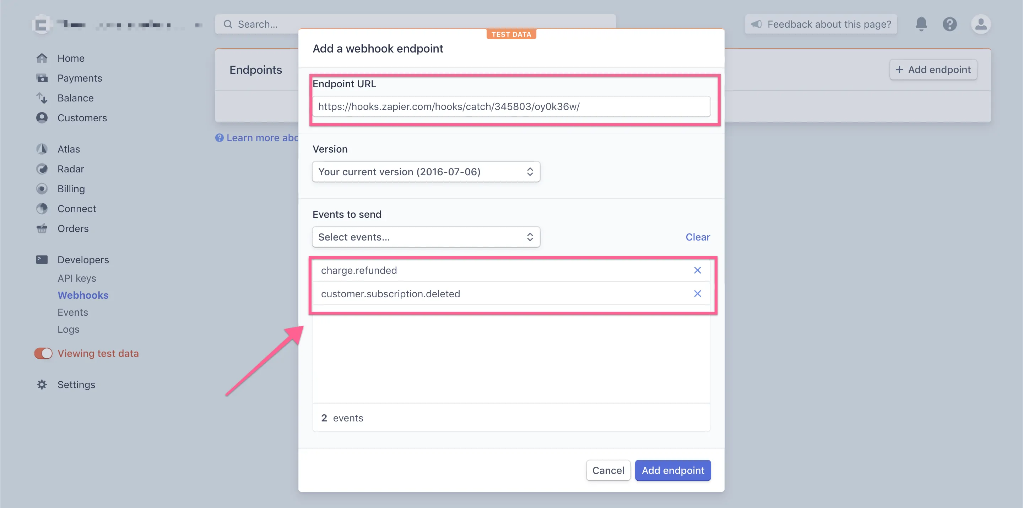This screenshot has width=1023, height=508.
Task: Click the Radar icon in sidebar
Action: 42,169
